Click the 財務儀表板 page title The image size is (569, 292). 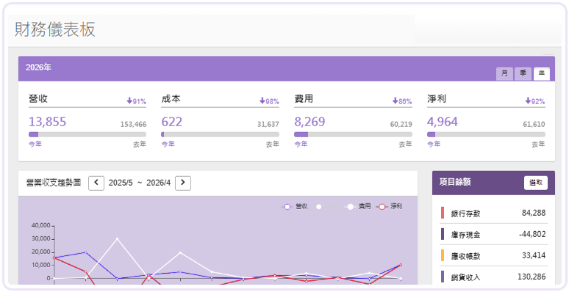(55, 29)
